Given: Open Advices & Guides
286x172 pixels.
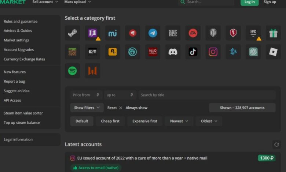Looking at the screenshot, I should (18, 31).
